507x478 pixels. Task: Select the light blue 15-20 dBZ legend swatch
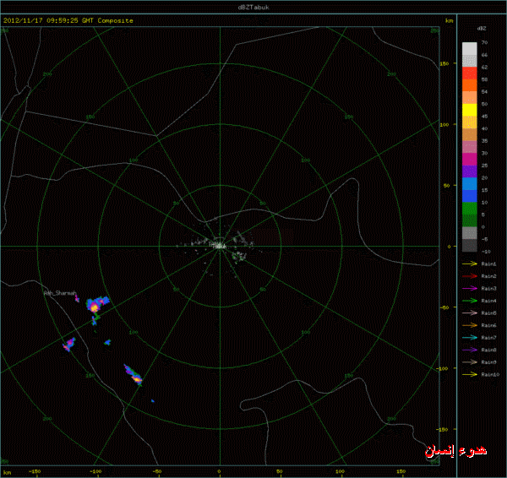click(x=470, y=183)
